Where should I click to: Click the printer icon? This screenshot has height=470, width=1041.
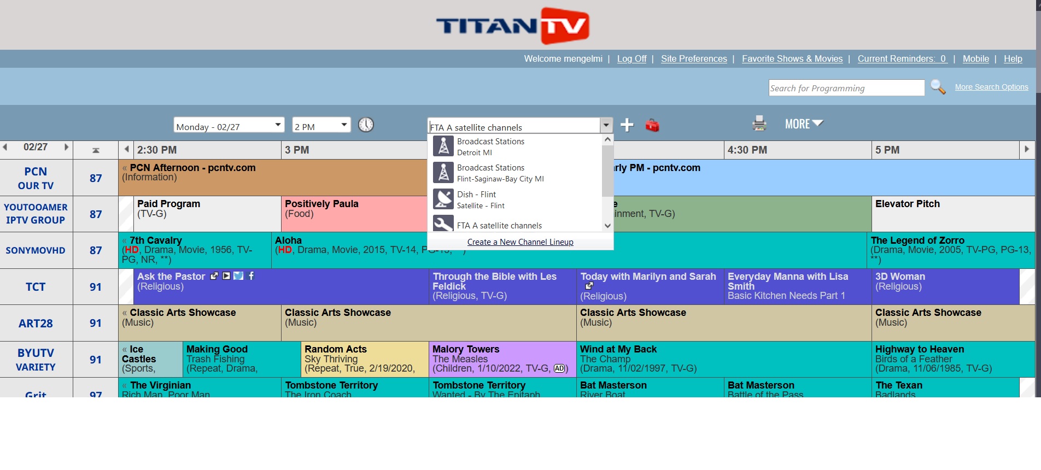pos(759,124)
